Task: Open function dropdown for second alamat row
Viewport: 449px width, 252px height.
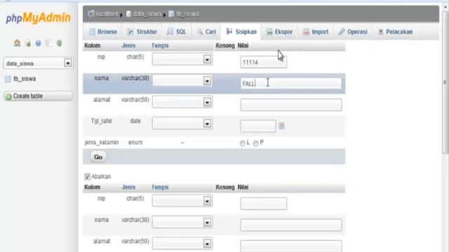Action: (x=182, y=244)
